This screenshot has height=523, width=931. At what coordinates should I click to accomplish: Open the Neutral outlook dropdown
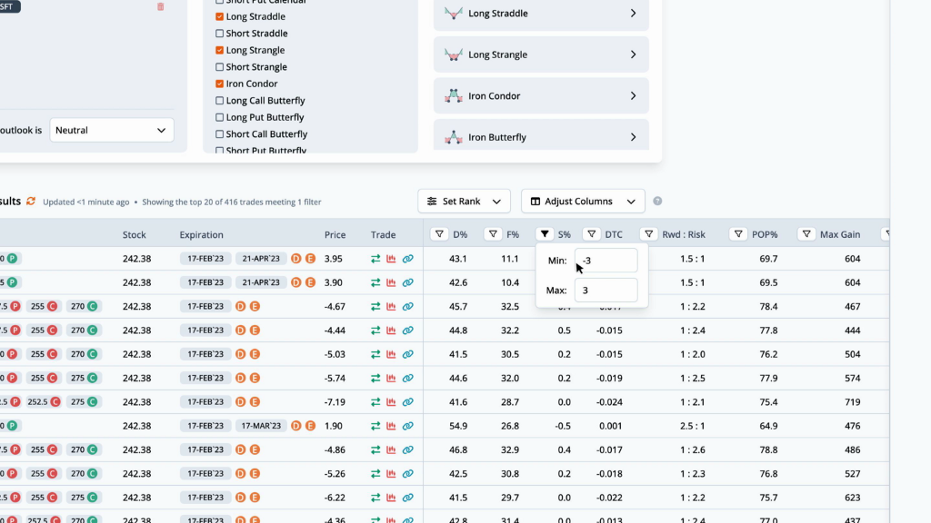click(112, 130)
